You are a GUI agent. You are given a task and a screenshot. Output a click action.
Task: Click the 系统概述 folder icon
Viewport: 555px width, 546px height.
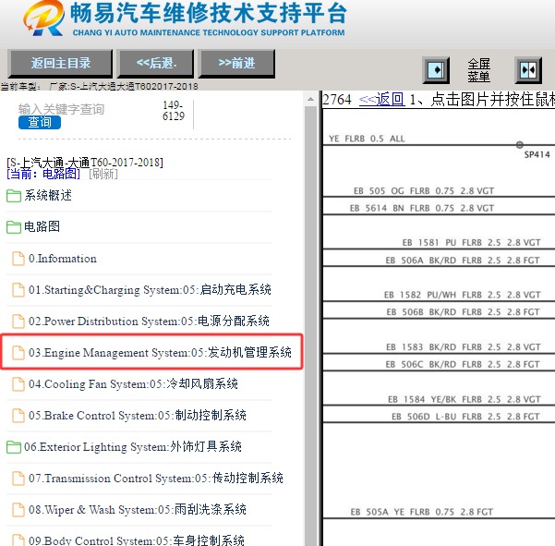click(14, 196)
